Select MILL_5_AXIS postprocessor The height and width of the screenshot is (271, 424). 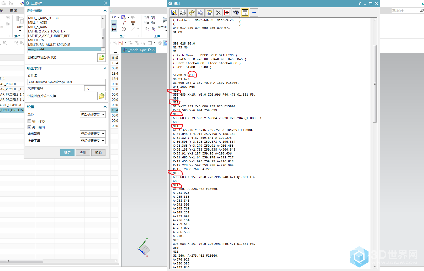pyautogui.click(x=64, y=27)
